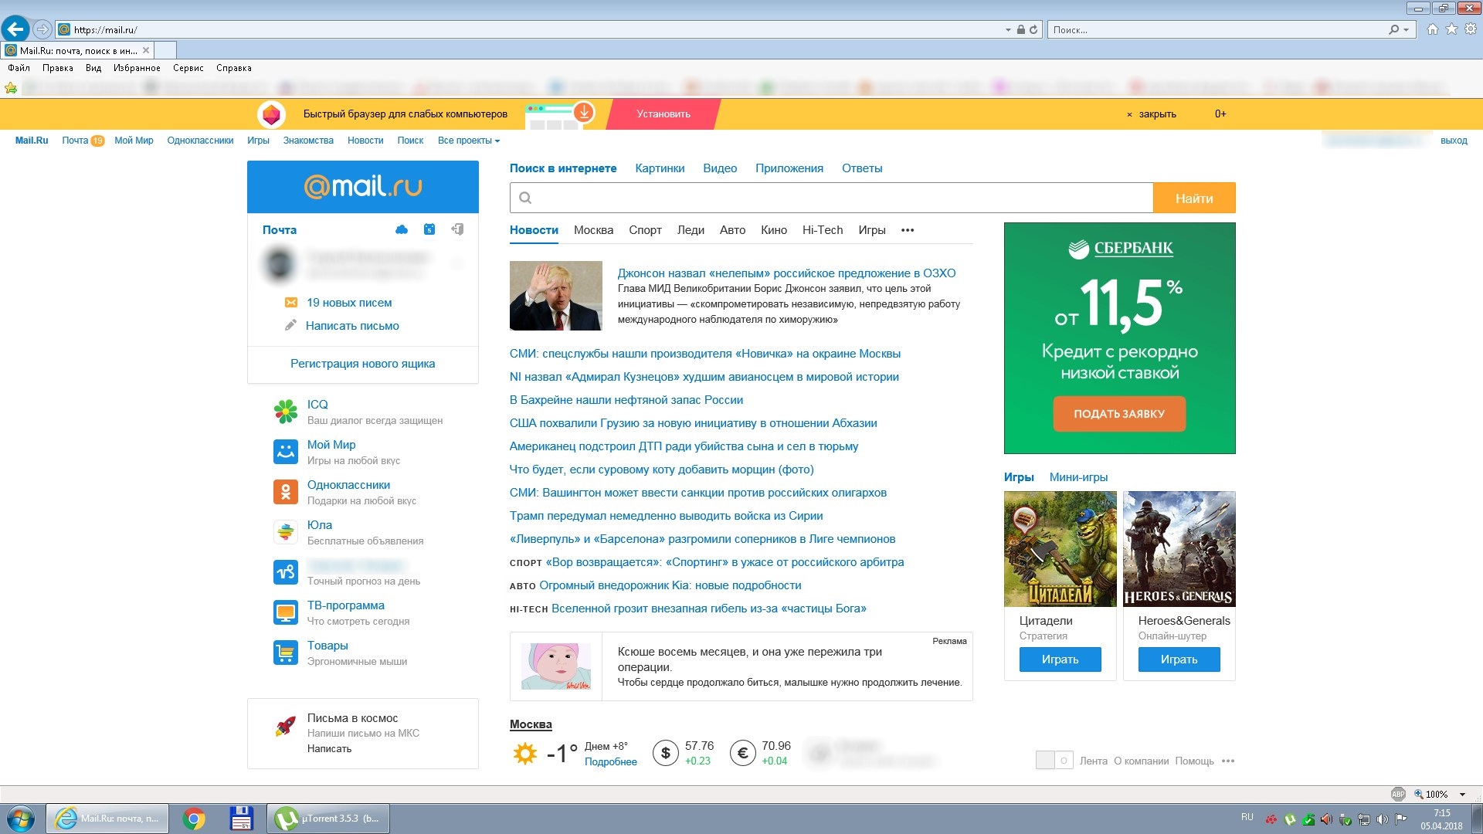Open the Избранное menu
The height and width of the screenshot is (834, 1483).
[137, 68]
